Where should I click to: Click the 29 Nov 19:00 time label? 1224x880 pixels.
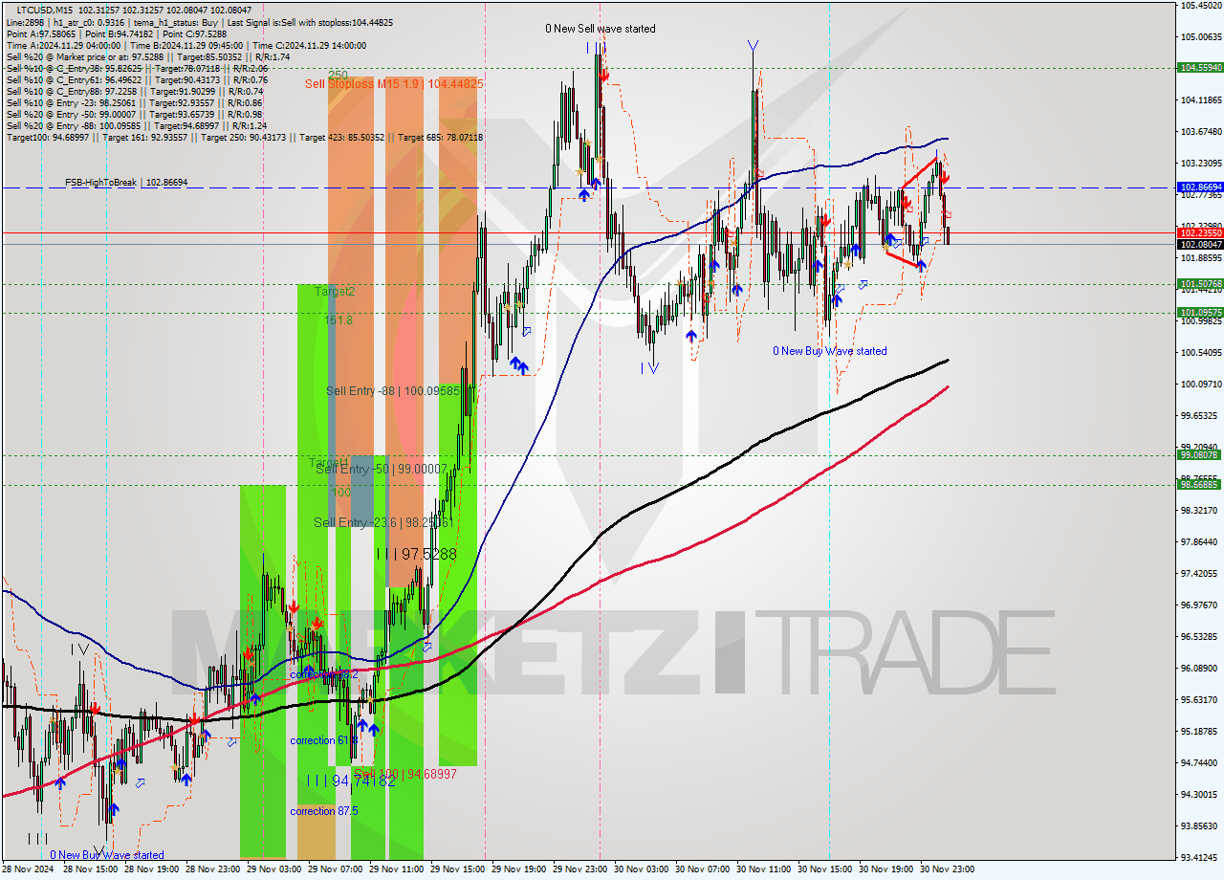pos(519,869)
